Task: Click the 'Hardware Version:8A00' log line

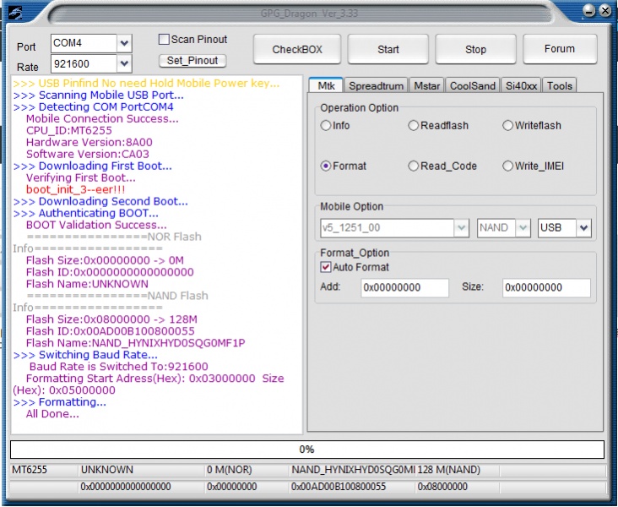Action: (89, 143)
